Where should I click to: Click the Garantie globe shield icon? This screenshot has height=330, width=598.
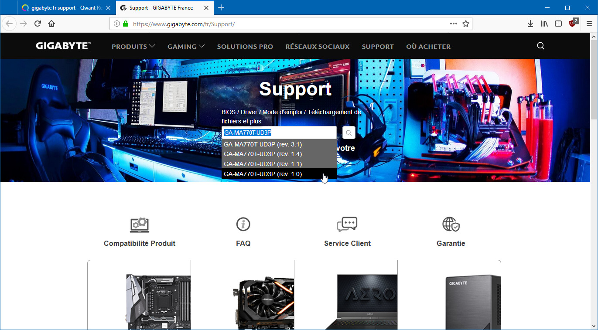coord(451,225)
